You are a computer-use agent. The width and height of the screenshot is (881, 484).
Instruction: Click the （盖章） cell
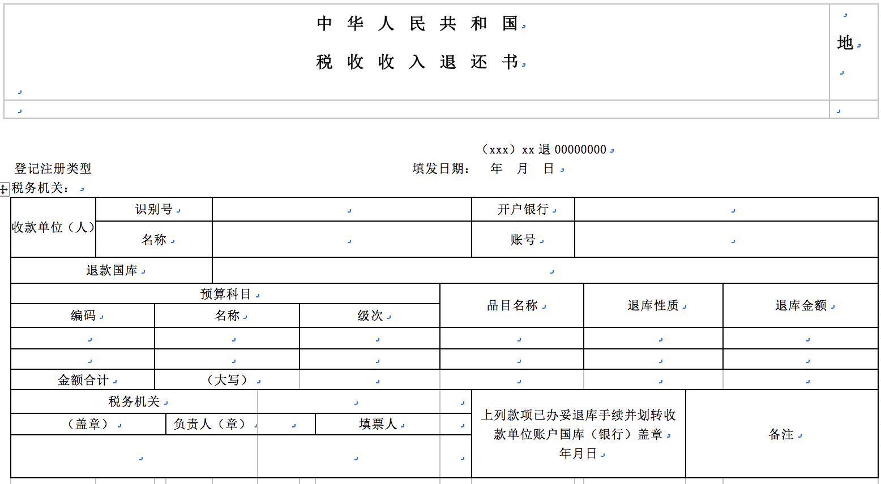point(88,424)
